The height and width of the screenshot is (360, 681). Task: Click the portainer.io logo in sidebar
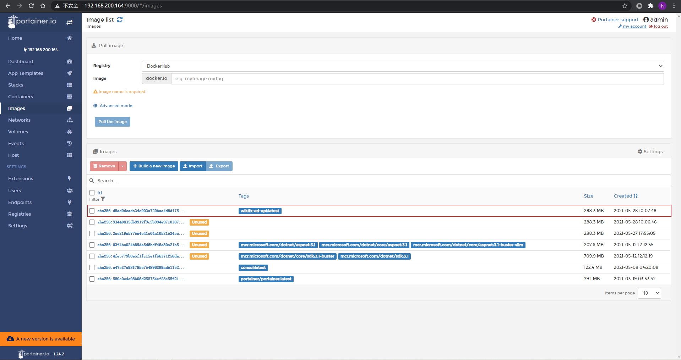(32, 22)
